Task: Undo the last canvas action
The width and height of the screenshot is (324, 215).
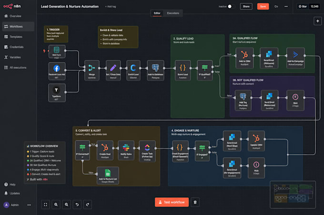Action: tap(77, 205)
